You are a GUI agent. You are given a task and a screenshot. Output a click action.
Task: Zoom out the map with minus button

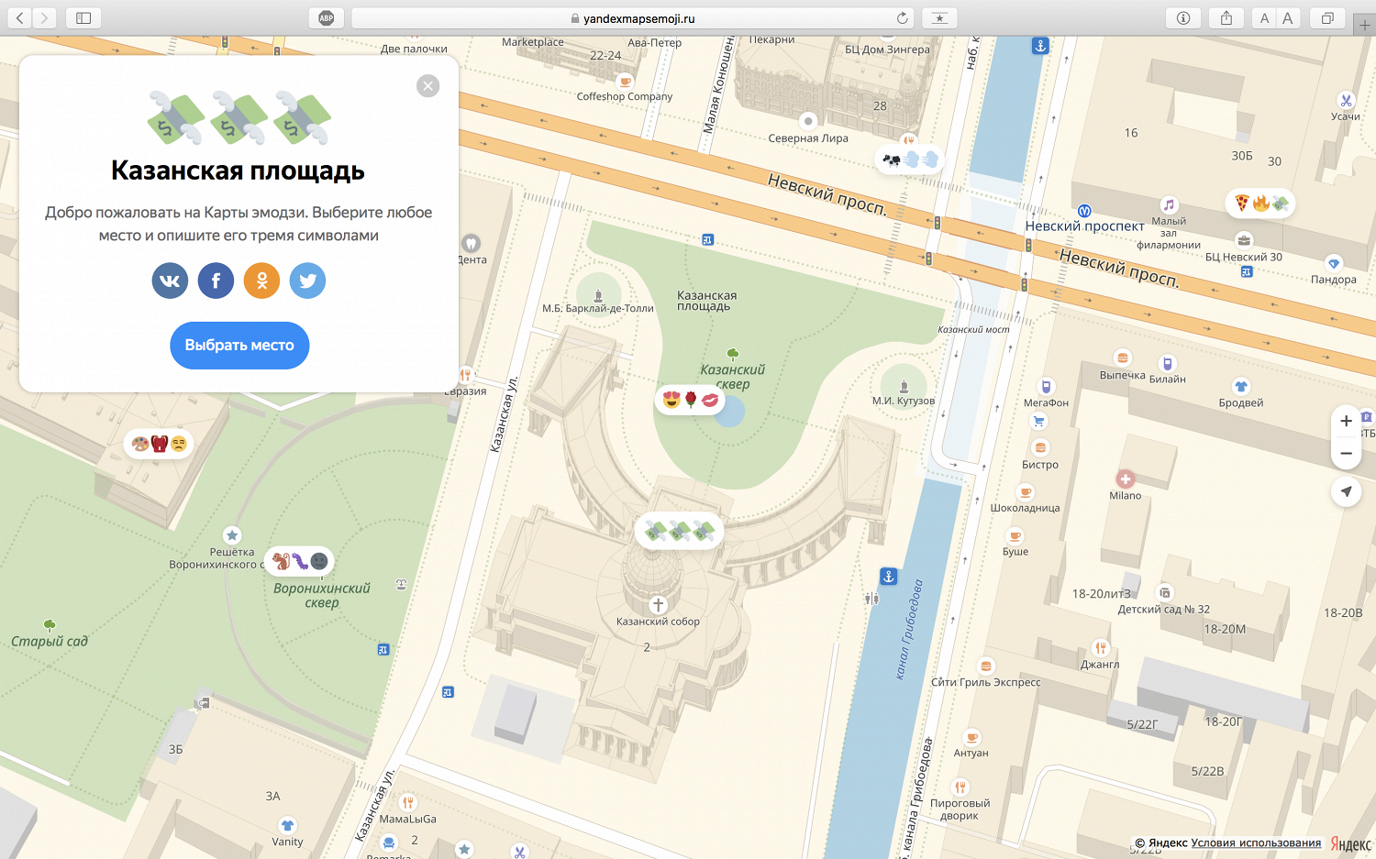pyautogui.click(x=1346, y=453)
